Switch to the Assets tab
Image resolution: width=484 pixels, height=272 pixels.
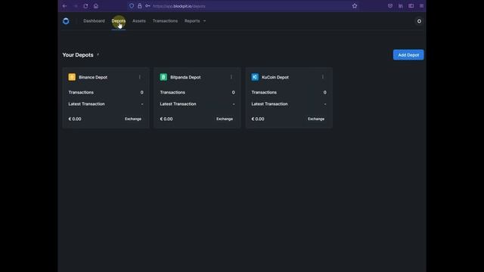coord(139,21)
